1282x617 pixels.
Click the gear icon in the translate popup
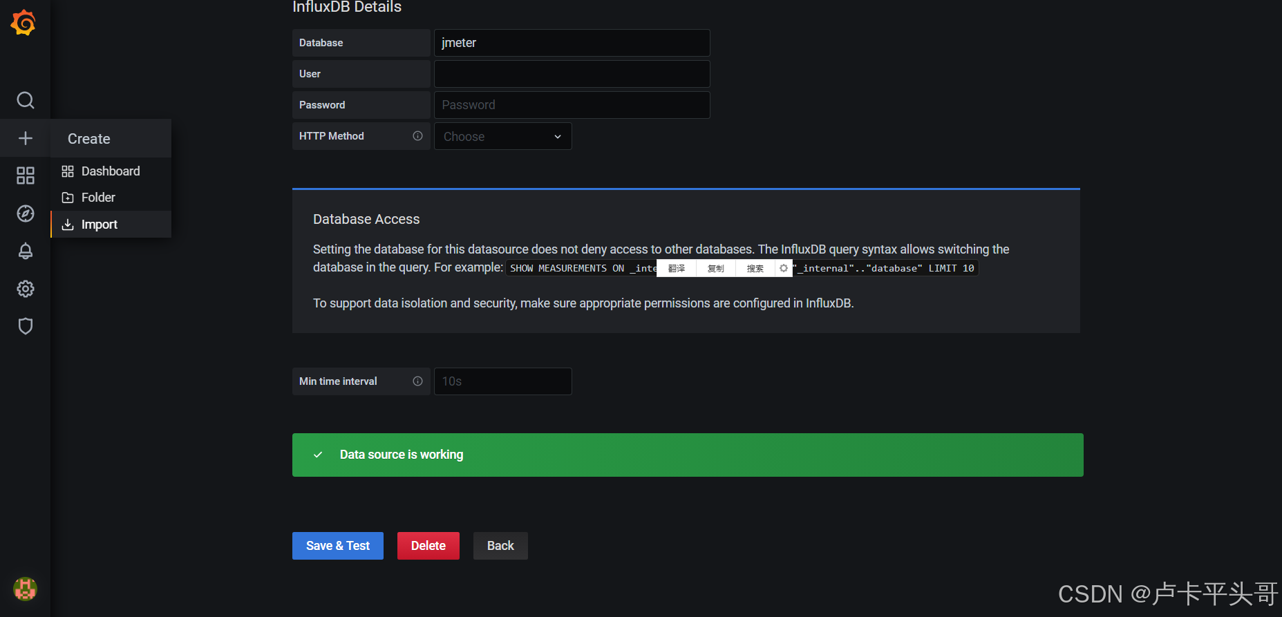click(x=784, y=268)
